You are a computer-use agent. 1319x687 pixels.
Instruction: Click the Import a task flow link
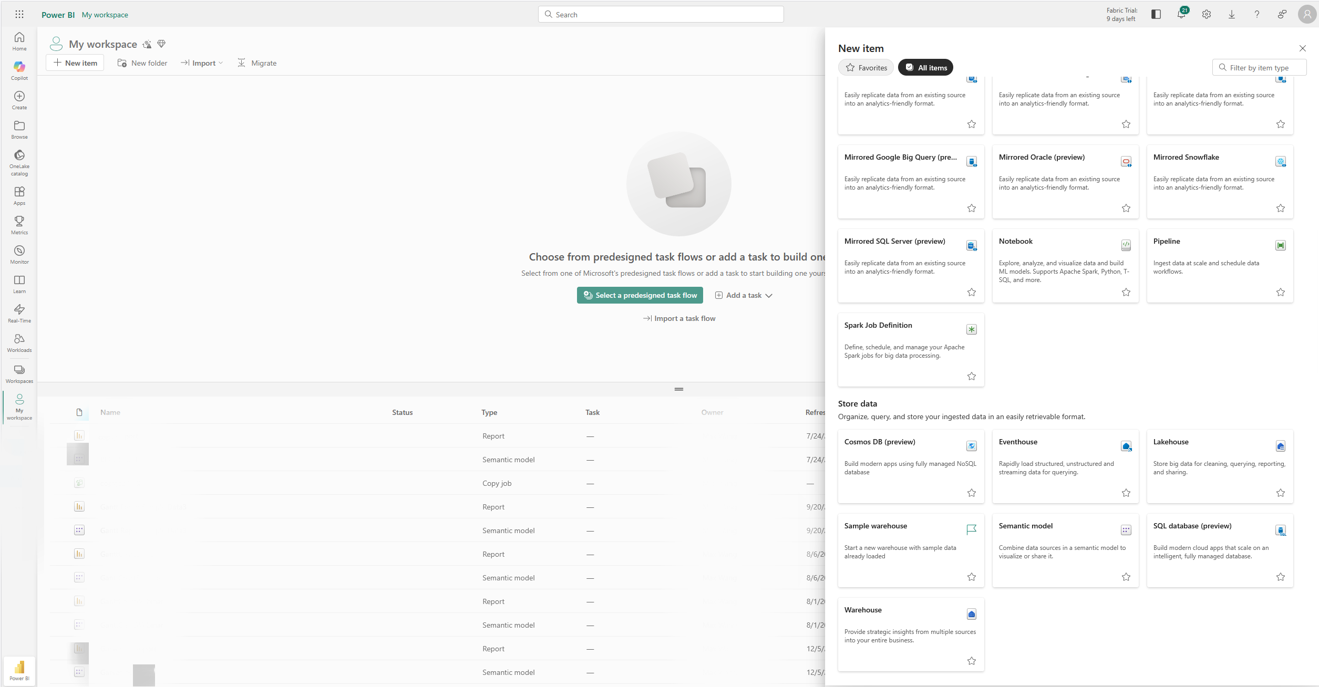(x=679, y=318)
